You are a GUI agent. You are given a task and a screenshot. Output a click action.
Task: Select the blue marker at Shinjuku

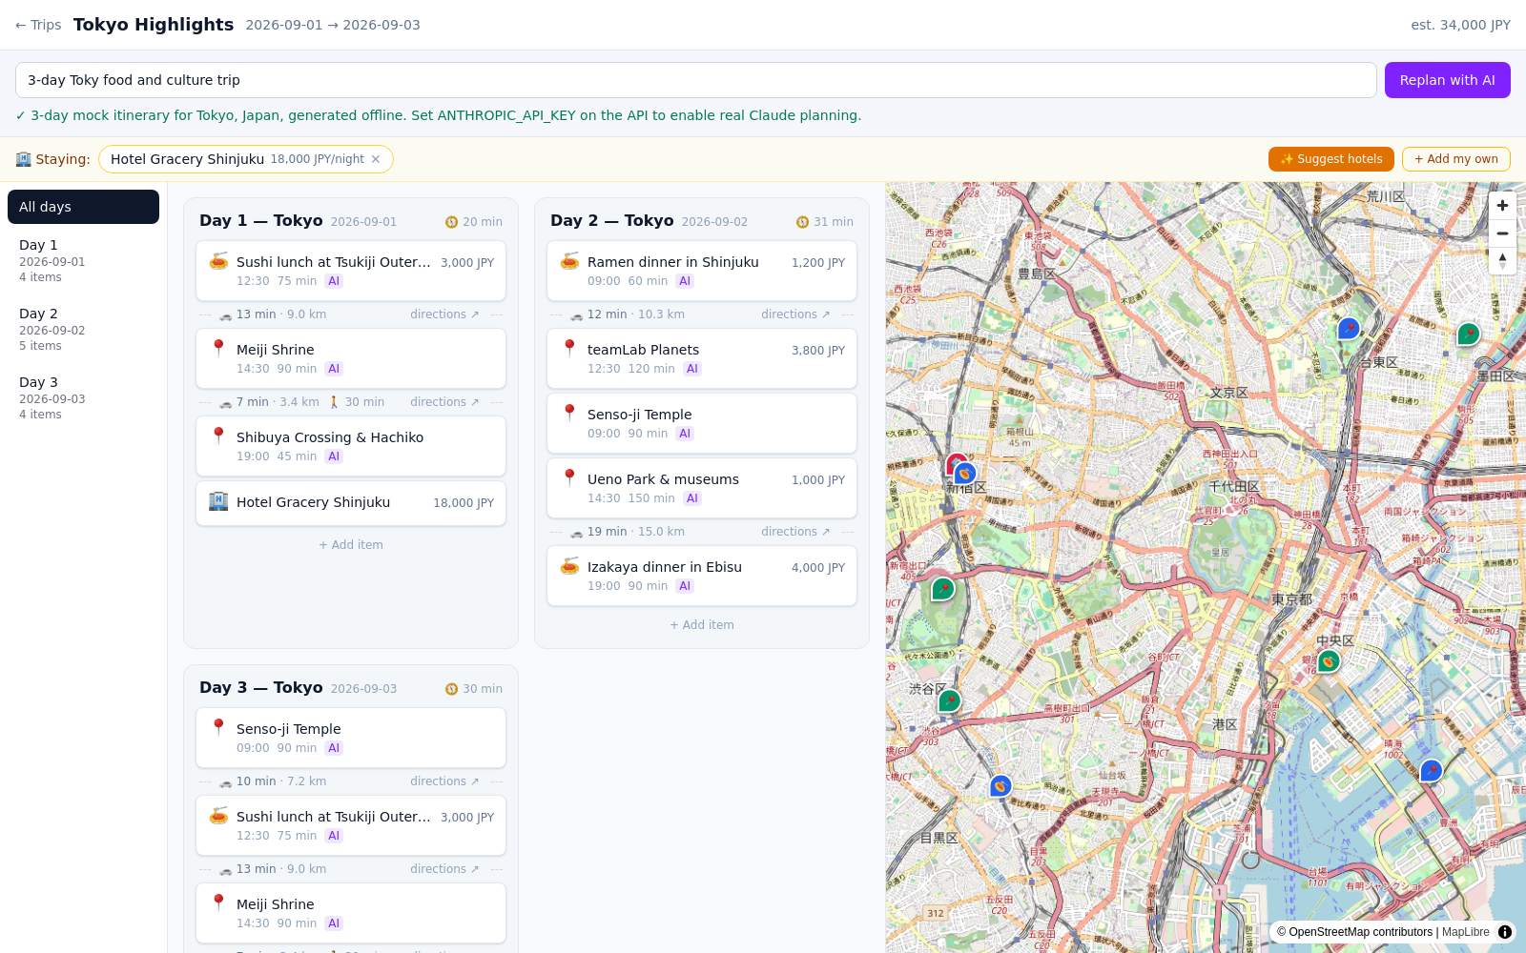(x=965, y=474)
